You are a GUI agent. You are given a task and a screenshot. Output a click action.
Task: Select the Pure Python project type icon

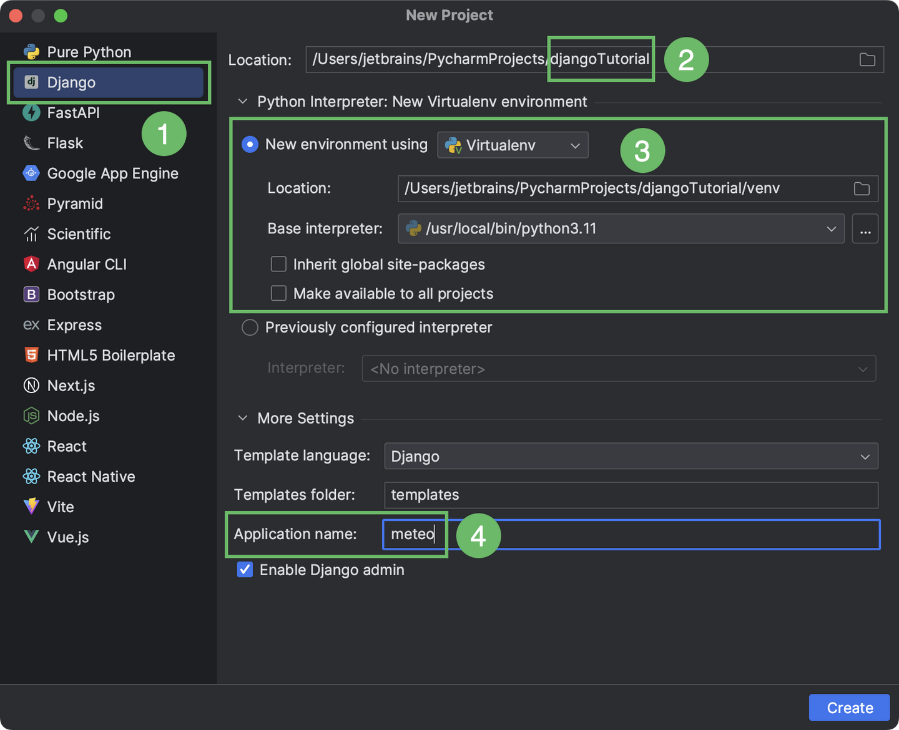click(31, 52)
